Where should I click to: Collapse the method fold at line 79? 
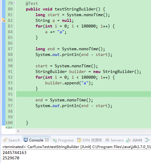[14, 3]
